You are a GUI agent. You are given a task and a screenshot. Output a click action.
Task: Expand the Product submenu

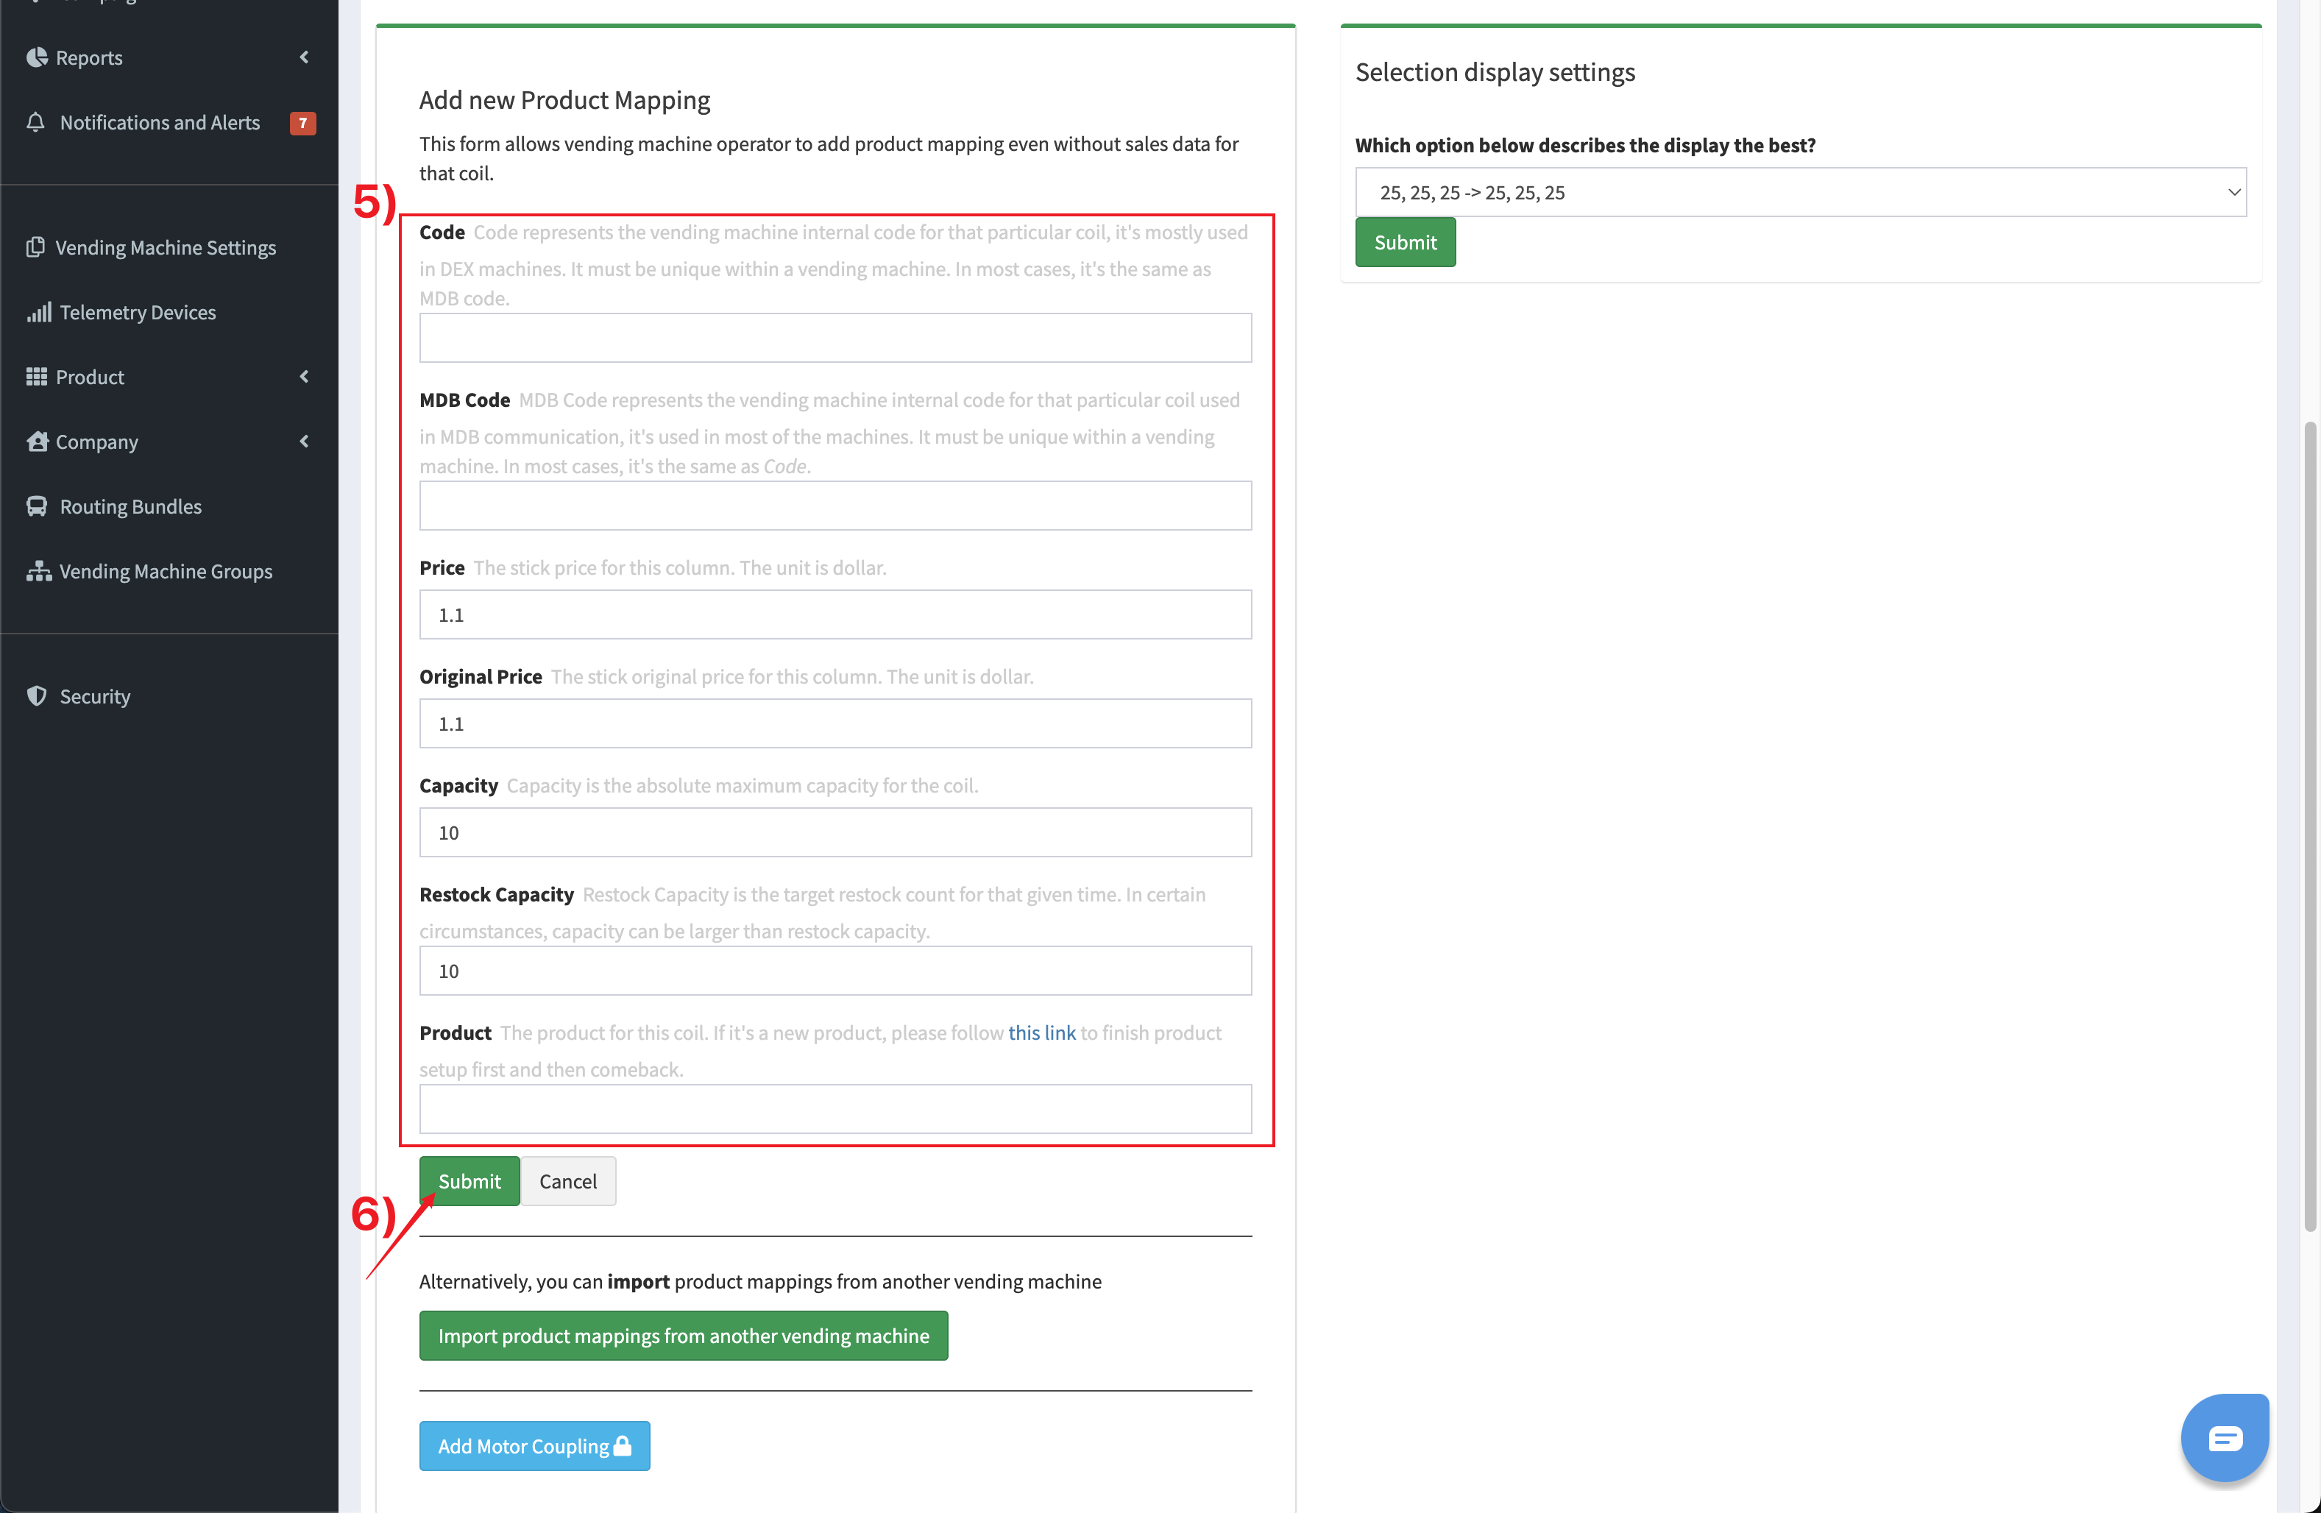tap(303, 375)
